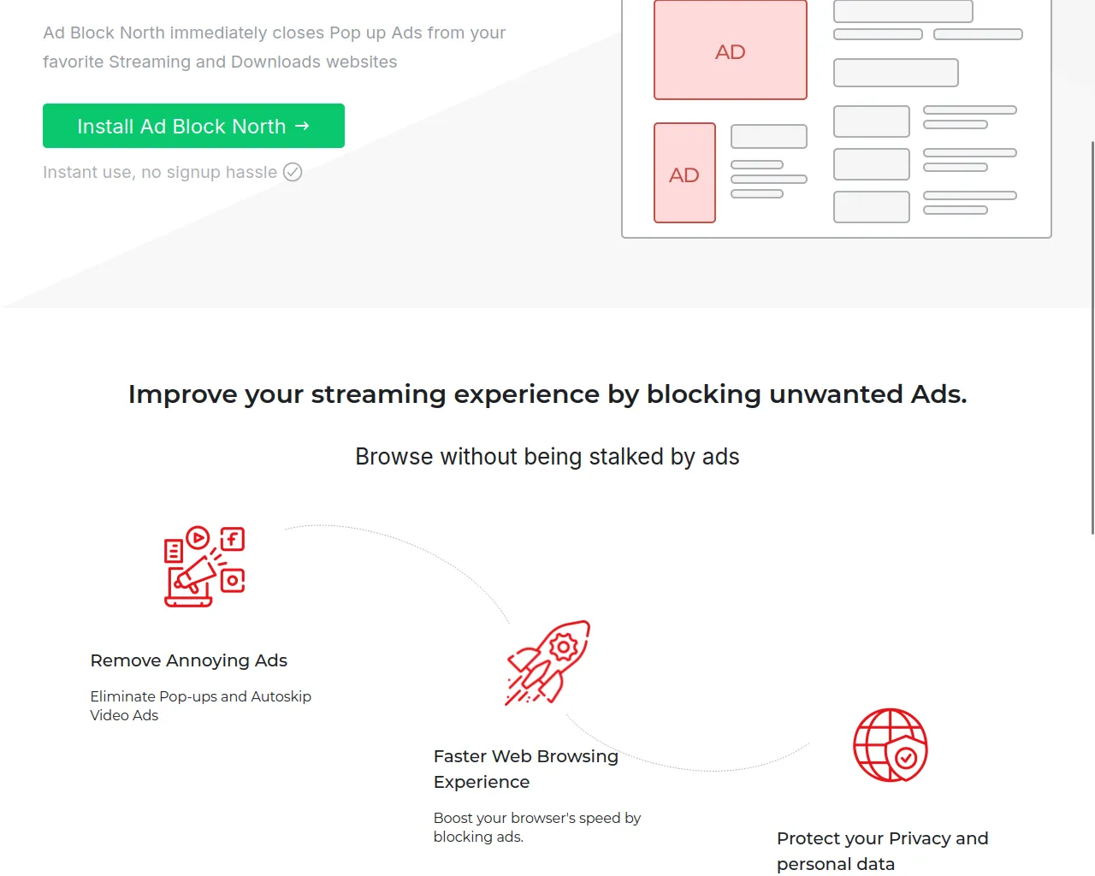This screenshot has width=1095, height=876.
Task: Click the small tall AD block illustration
Action: point(684,174)
